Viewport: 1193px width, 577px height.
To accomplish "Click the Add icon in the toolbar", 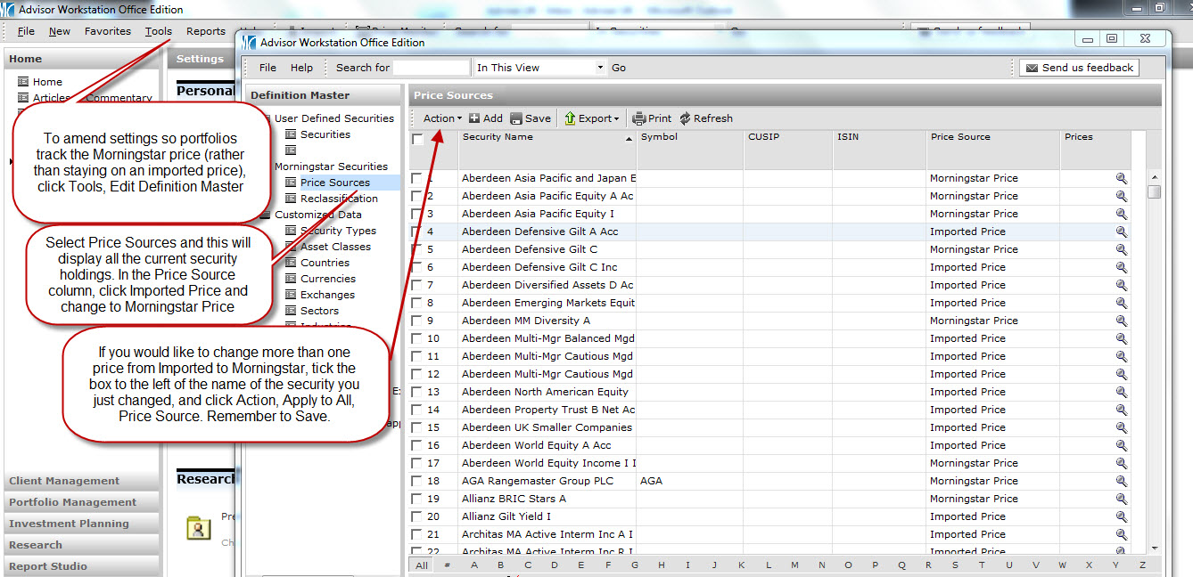I will pos(474,118).
